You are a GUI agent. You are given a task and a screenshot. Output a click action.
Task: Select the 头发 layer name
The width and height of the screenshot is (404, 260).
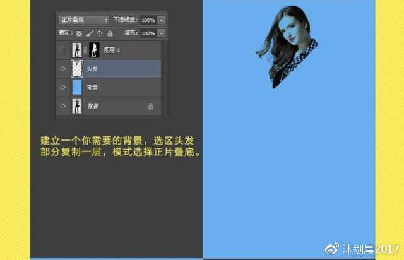point(92,69)
